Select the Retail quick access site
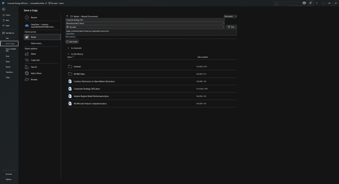 click(42, 37)
